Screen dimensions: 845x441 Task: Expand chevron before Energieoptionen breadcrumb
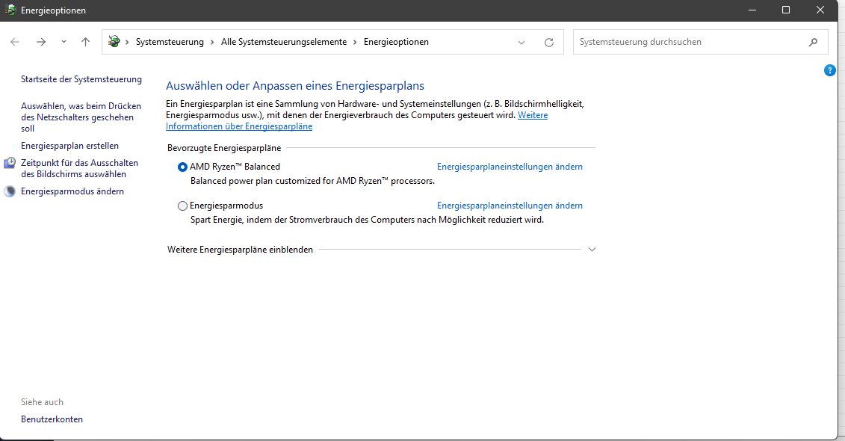(355, 42)
